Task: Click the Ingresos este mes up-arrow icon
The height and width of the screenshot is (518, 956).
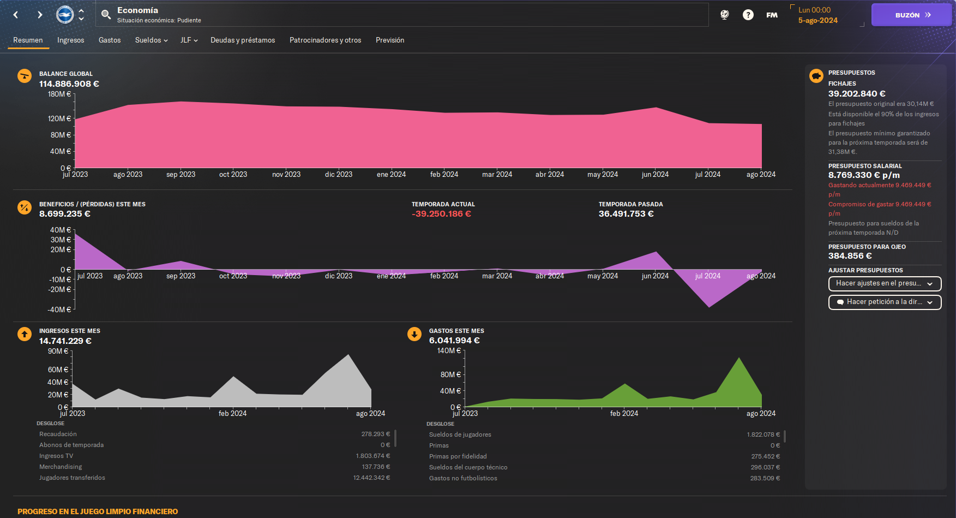Action: pyautogui.click(x=25, y=334)
